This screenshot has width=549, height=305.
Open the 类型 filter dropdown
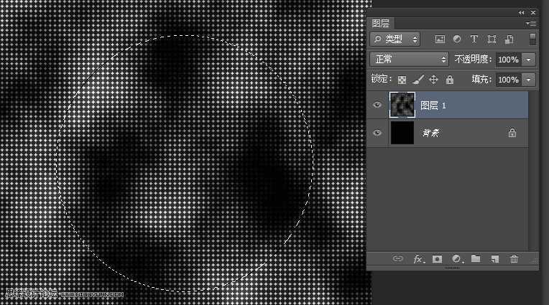(395, 39)
